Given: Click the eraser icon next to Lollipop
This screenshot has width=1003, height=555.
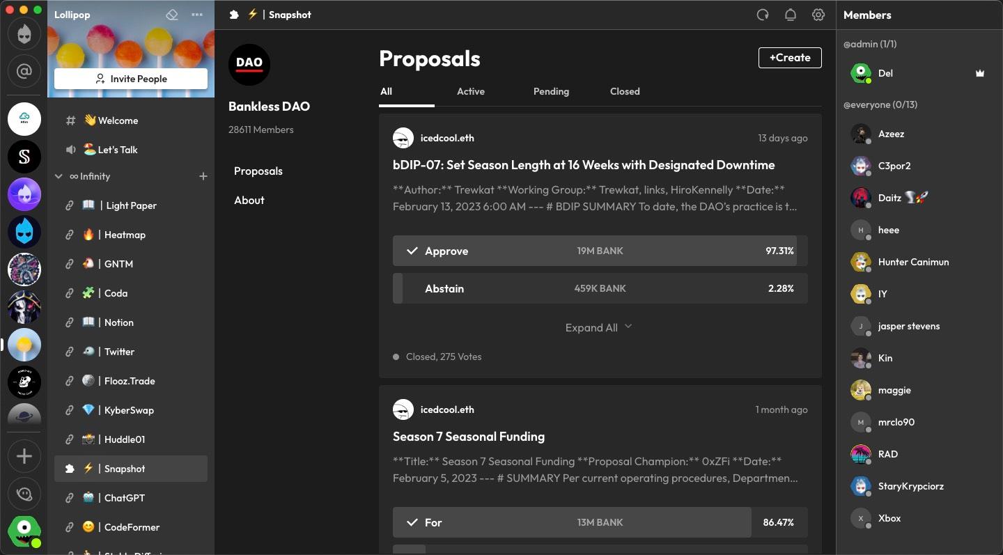Looking at the screenshot, I should 172,15.
